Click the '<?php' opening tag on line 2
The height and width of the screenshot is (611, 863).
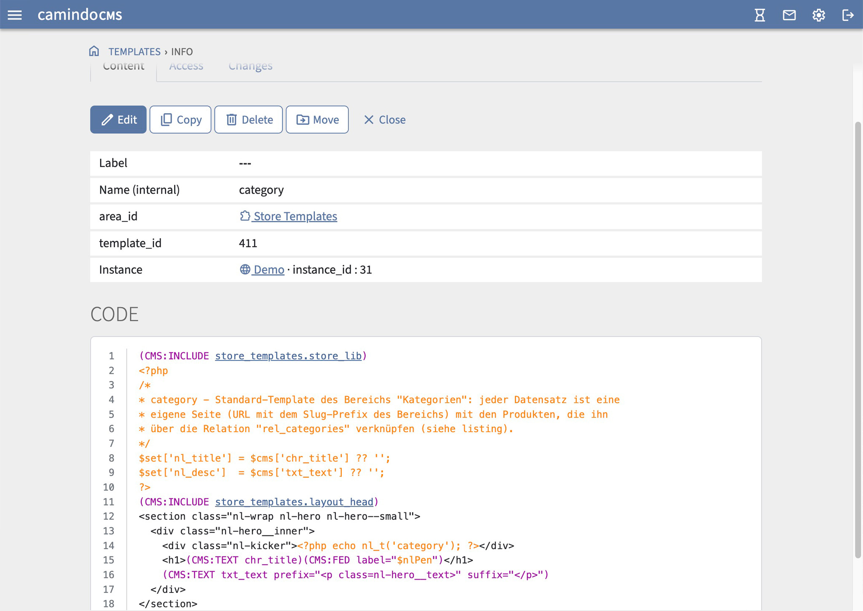point(153,371)
